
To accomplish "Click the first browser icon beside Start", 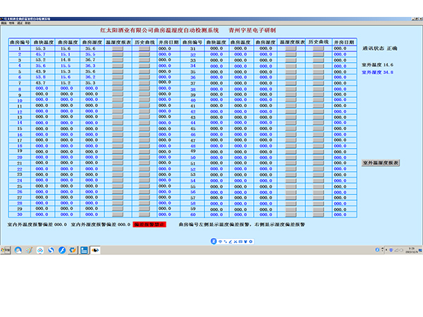I will pos(18,250).
